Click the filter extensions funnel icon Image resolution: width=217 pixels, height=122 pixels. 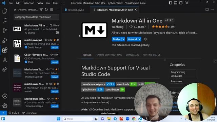(41, 9)
